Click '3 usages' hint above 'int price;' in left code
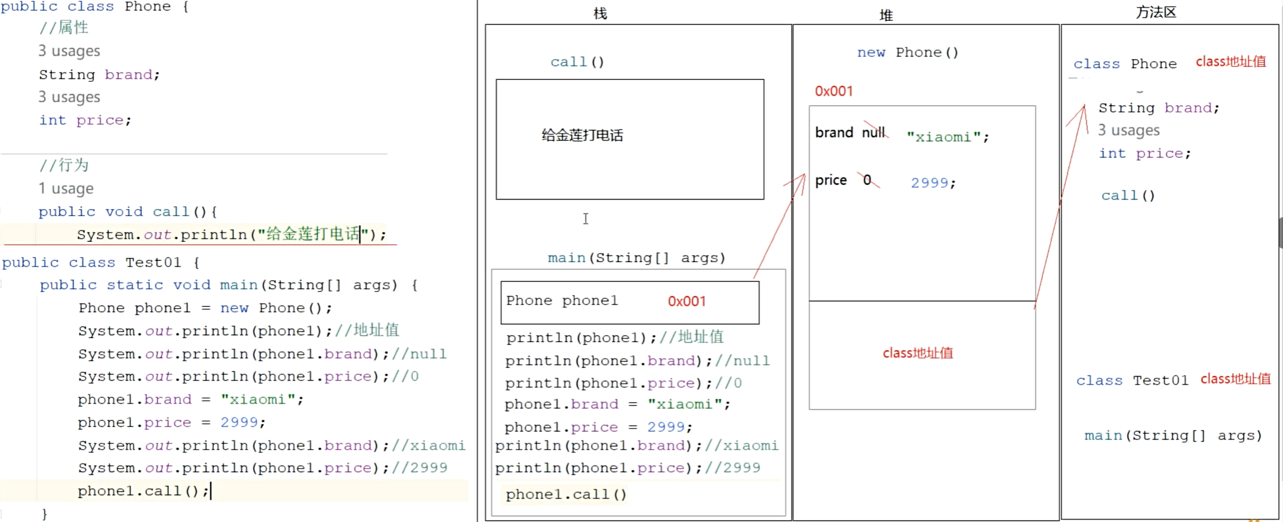1283x522 pixels. point(69,97)
